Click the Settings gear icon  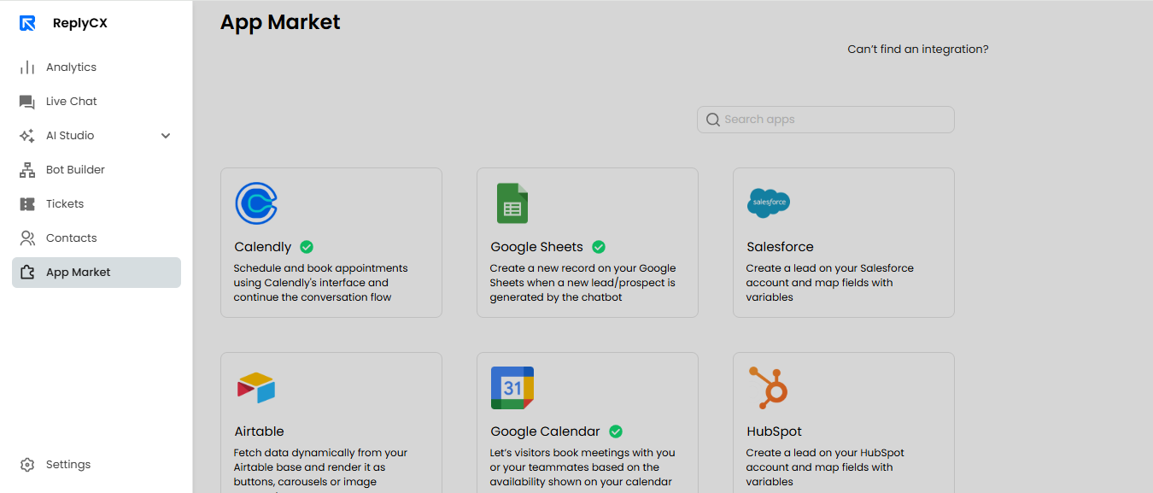(x=27, y=465)
